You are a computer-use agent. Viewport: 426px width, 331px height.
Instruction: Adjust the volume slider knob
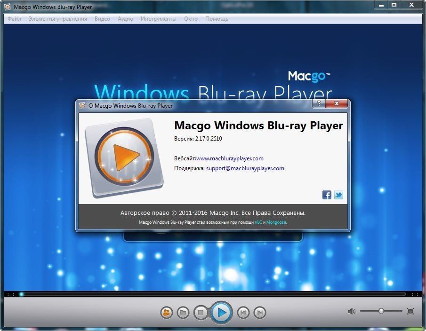(381, 311)
